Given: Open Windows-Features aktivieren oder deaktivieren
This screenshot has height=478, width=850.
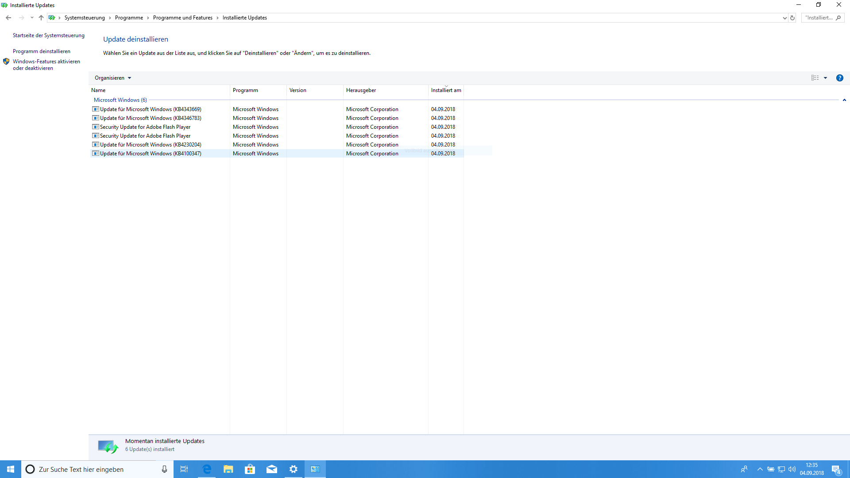Looking at the screenshot, I should [46, 65].
